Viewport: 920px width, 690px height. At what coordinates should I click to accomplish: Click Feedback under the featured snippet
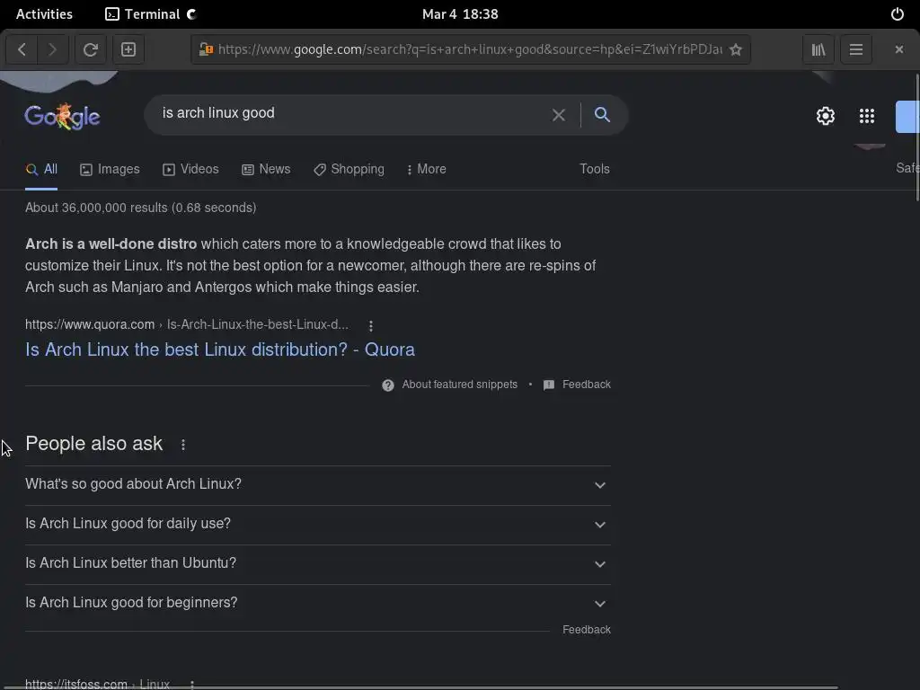pos(586,385)
